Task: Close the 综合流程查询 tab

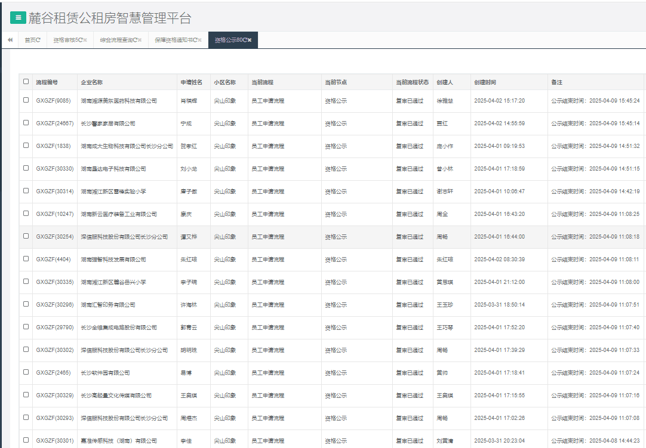Action: tap(140, 40)
